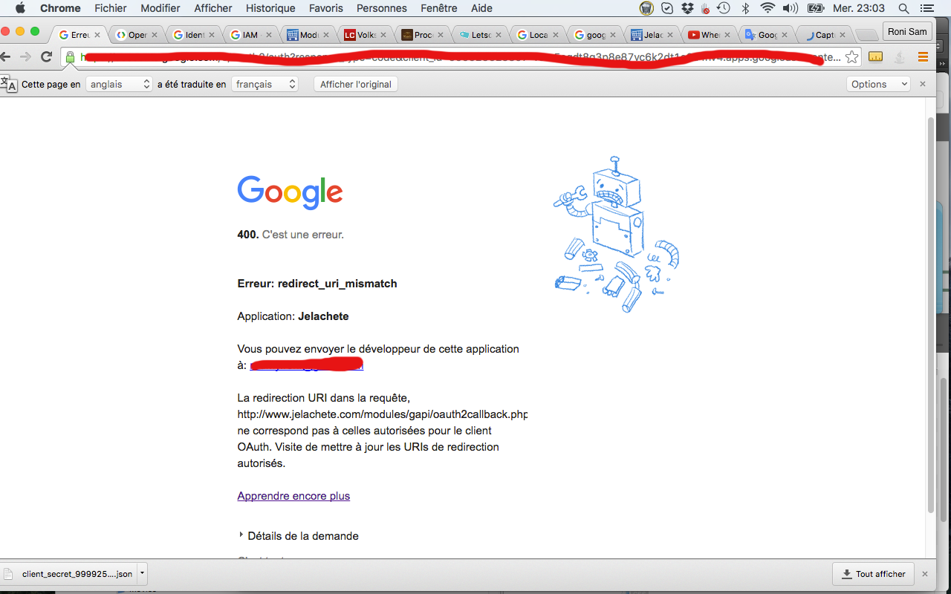
Task: Click the 'Erreur: redirect_uri_mismatch' text
Action: coord(317,284)
